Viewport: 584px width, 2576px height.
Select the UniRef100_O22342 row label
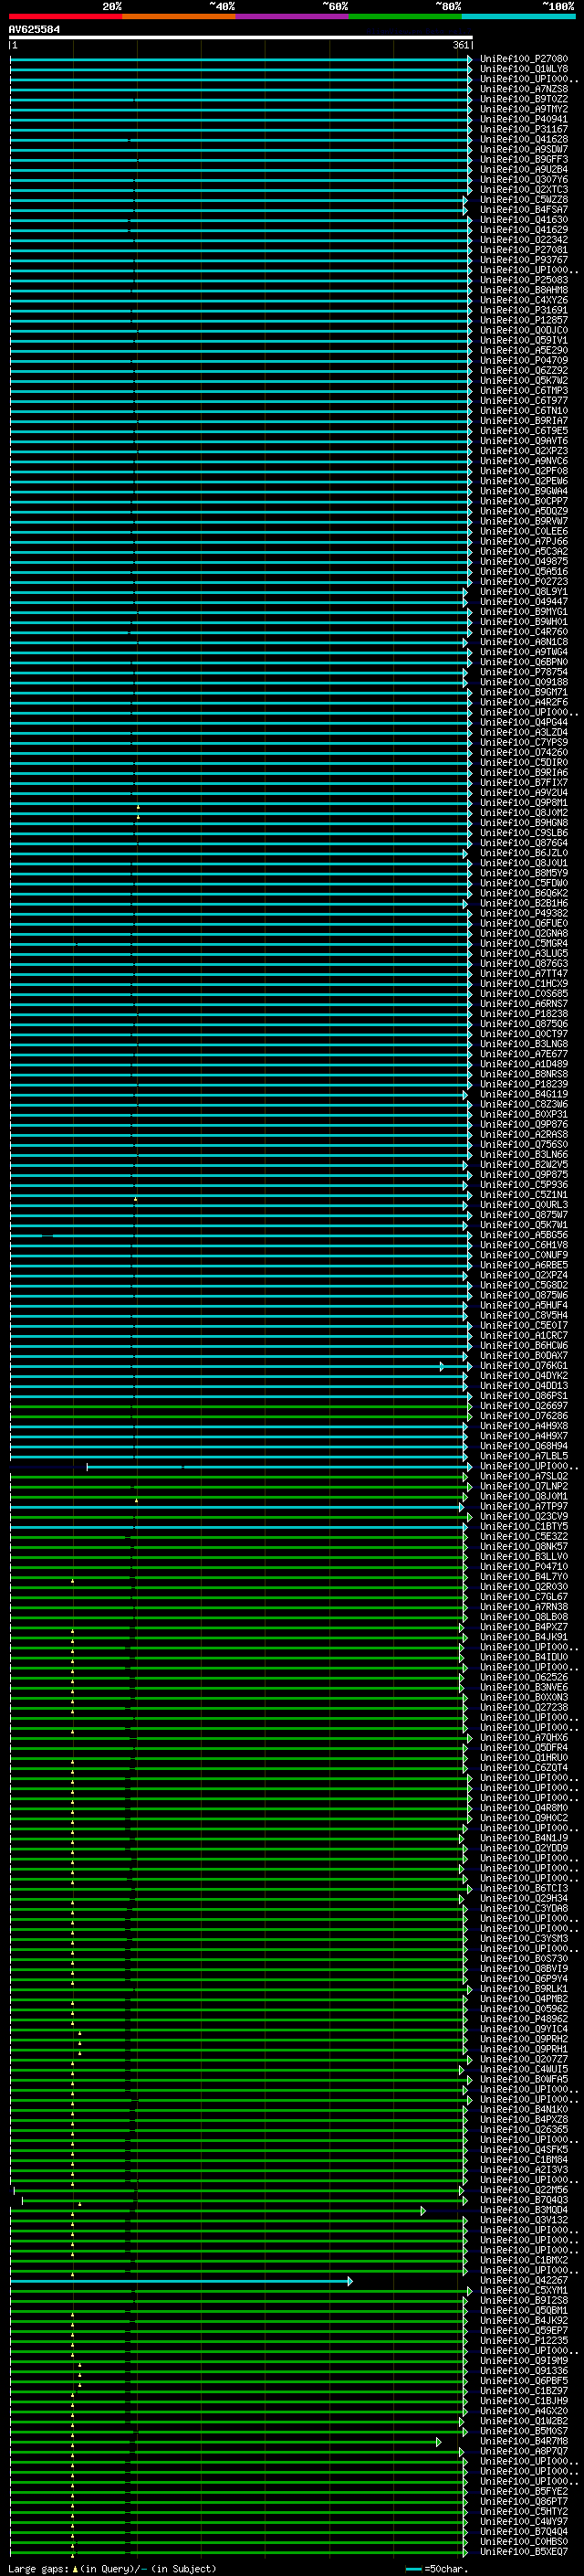[523, 240]
